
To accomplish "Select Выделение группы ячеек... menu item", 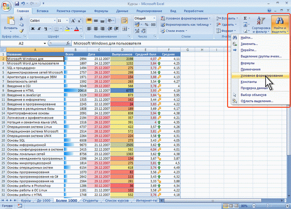I will click(260, 56).
